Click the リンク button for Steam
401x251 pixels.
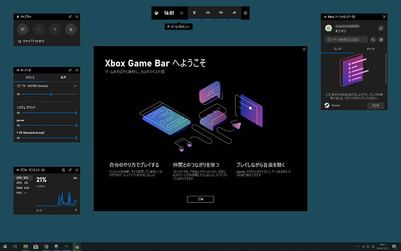tap(376, 105)
